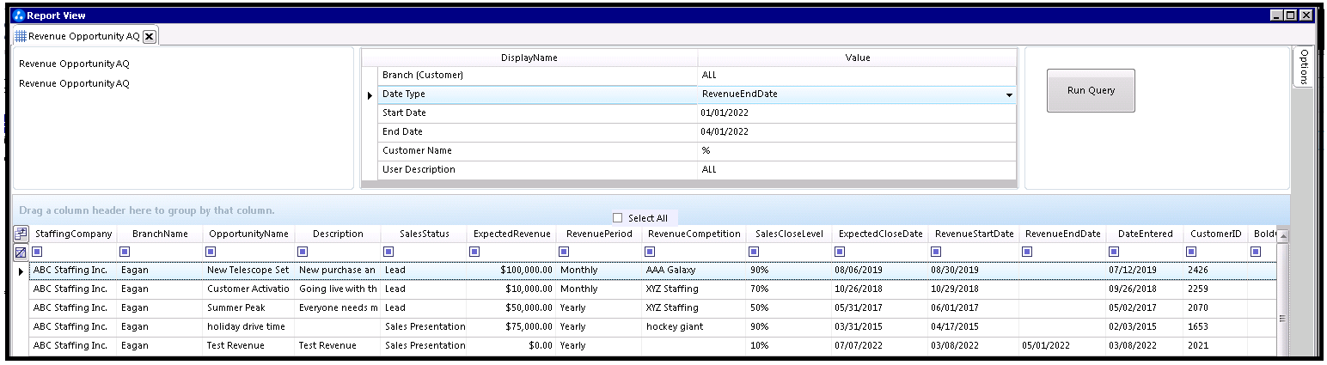Click the Value parameter column header
The height and width of the screenshot is (365, 1327).
[857, 58]
